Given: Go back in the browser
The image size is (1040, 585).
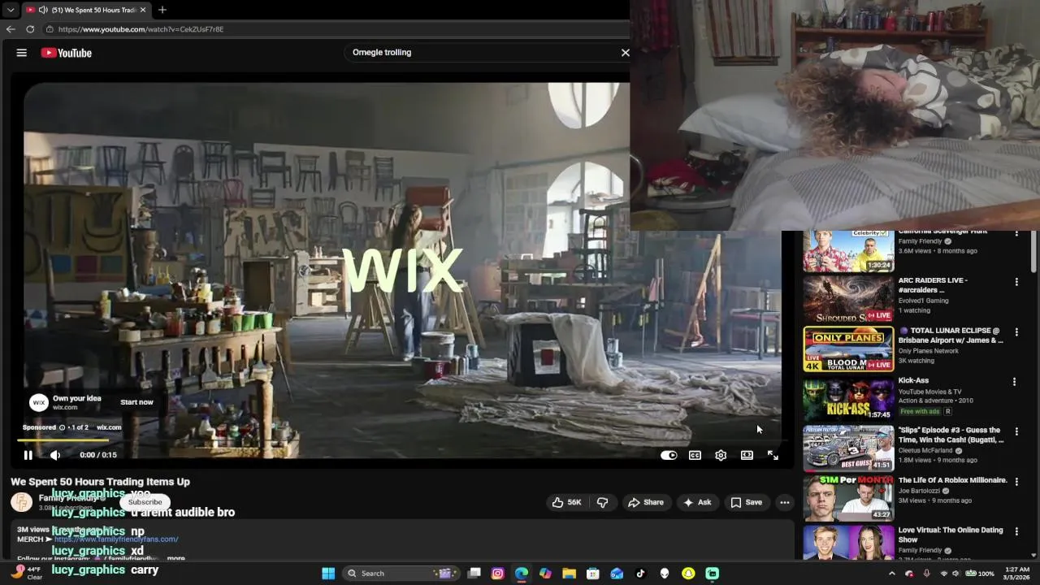Looking at the screenshot, I should coord(11,29).
